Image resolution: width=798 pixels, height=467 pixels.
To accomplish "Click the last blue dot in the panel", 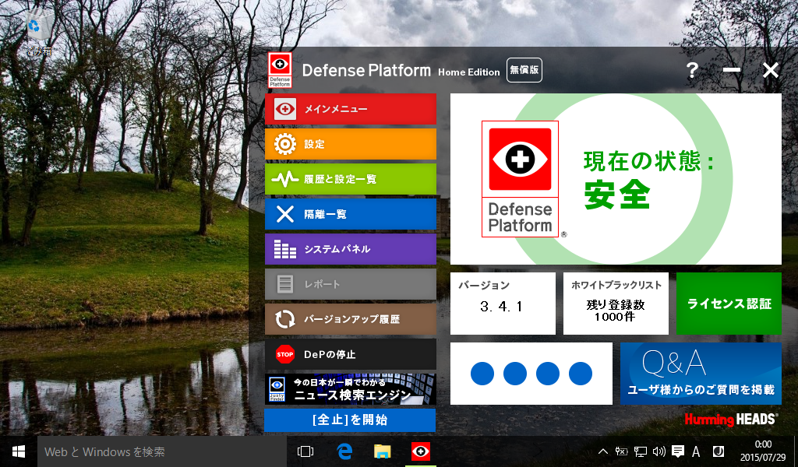I will (x=580, y=374).
